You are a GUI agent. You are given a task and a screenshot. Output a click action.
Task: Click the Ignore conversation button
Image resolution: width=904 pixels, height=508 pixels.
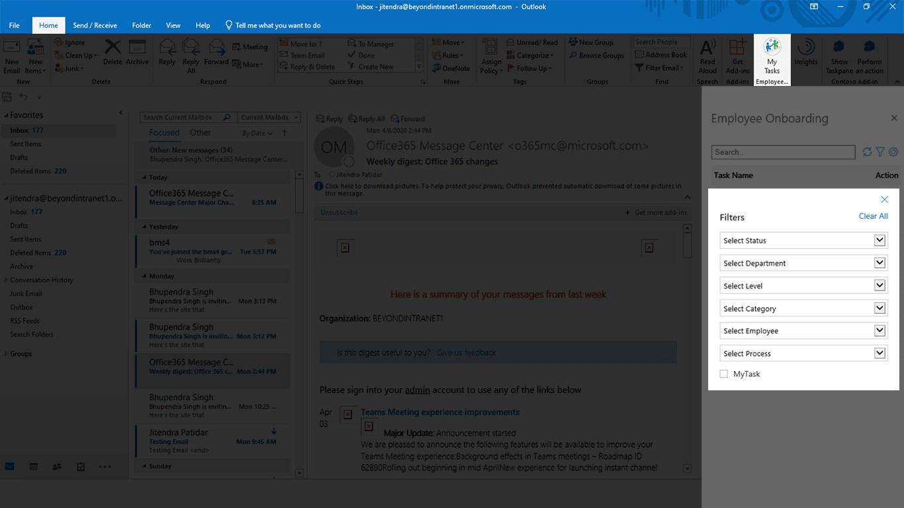click(69, 42)
